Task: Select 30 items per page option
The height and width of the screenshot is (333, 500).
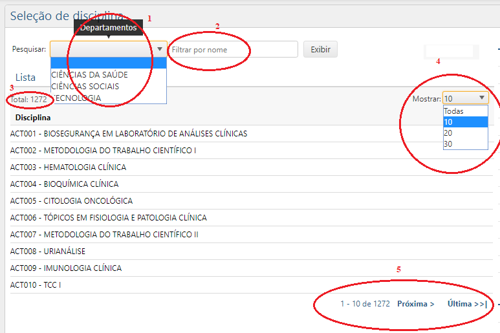Action: coord(464,144)
